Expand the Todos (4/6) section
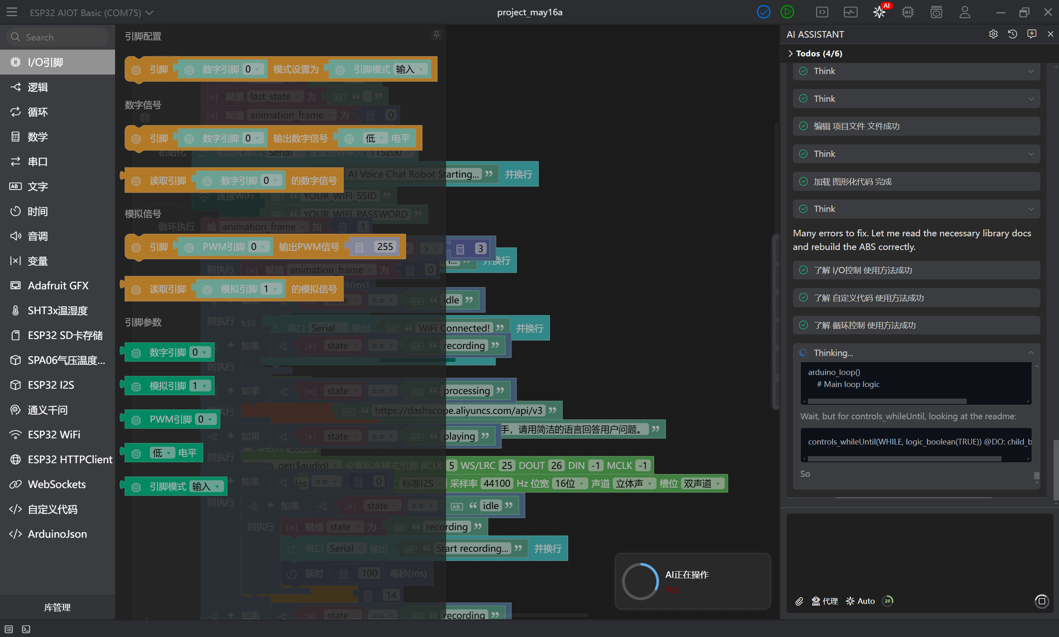Screen dimensions: 1059x637 [x=815, y=53]
